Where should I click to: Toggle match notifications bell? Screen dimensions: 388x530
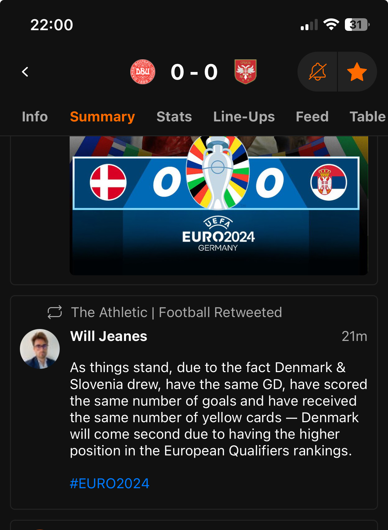pos(317,72)
